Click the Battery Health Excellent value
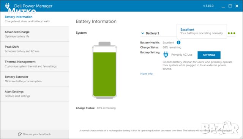The image size is (243, 139). coord(168,42)
